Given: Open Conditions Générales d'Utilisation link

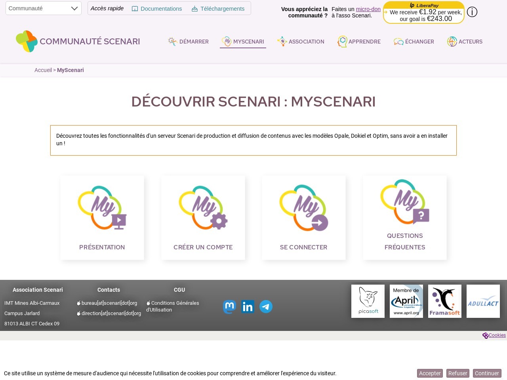Looking at the screenshot, I should [x=173, y=306].
